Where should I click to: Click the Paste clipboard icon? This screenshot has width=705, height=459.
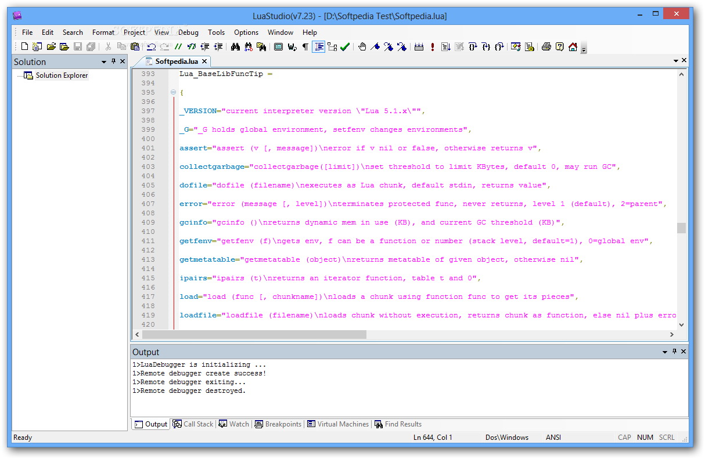tap(135, 47)
